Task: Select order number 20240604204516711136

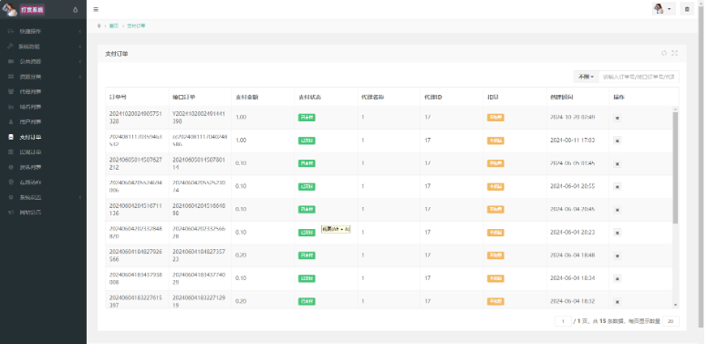Action: pos(135,210)
